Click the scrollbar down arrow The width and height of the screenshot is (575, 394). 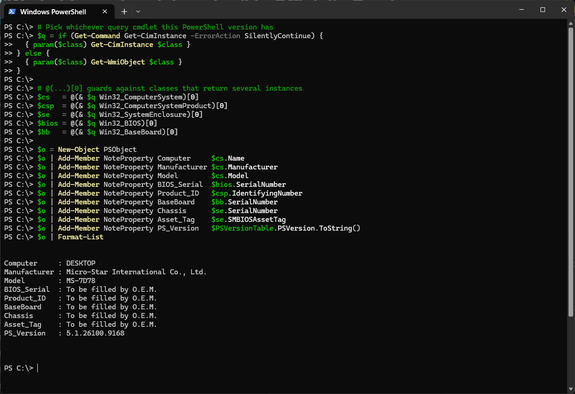click(571, 389)
